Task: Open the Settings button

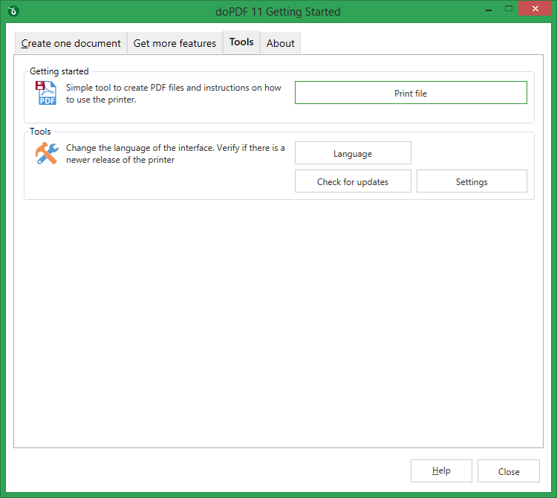Action: (472, 181)
